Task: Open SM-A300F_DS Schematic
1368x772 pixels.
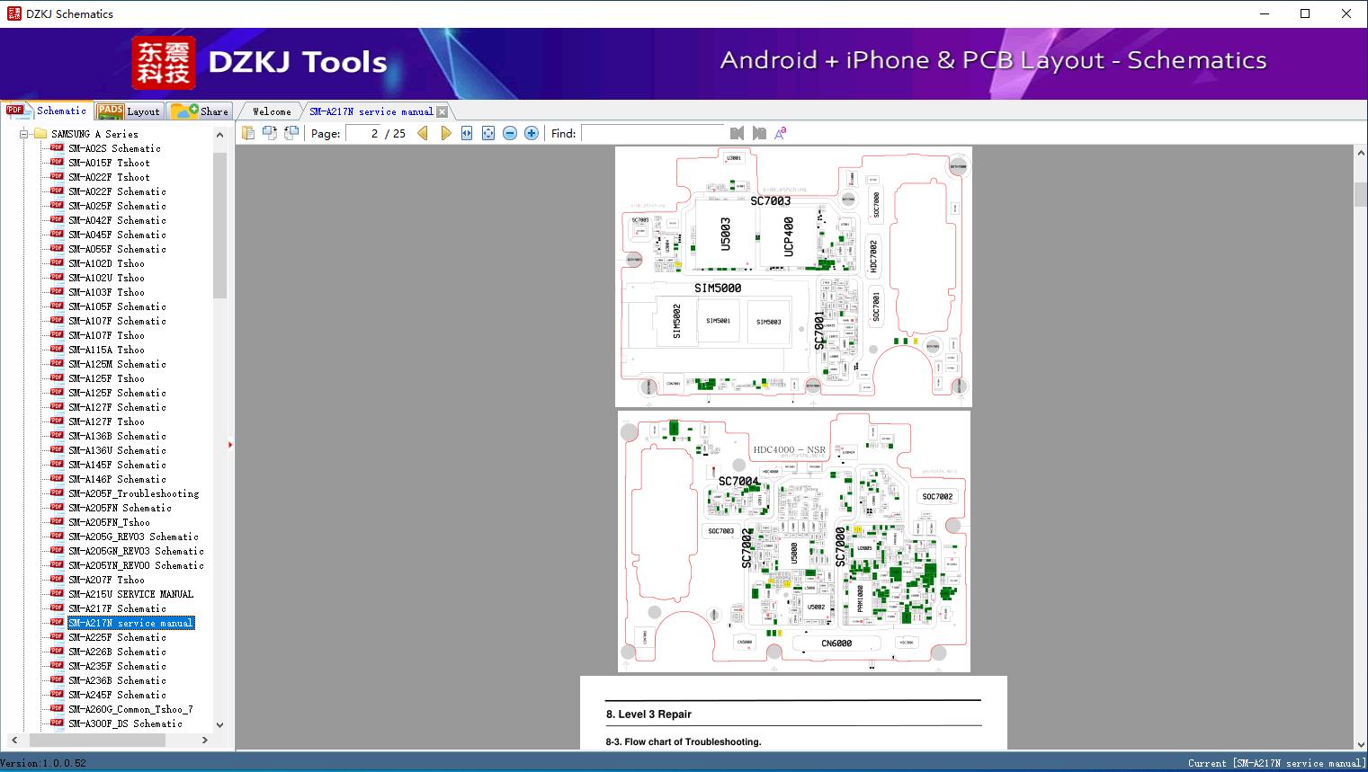Action: (x=125, y=723)
